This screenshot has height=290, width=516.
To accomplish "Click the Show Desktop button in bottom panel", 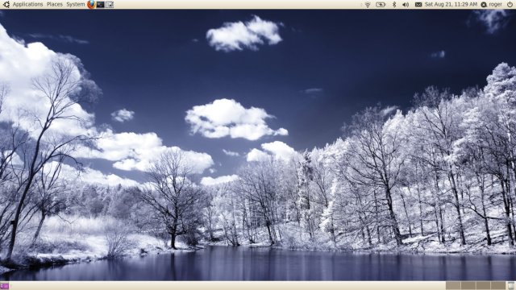I will tap(5, 286).
